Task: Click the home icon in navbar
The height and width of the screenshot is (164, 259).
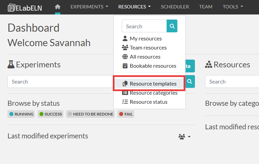Action: pyautogui.click(x=58, y=7)
